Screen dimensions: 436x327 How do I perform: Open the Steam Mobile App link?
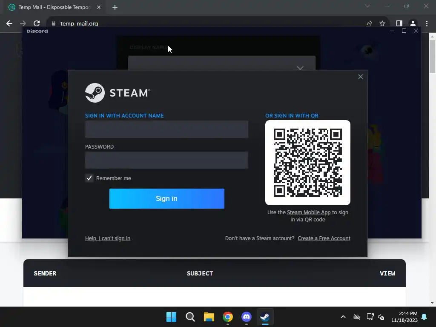click(309, 212)
